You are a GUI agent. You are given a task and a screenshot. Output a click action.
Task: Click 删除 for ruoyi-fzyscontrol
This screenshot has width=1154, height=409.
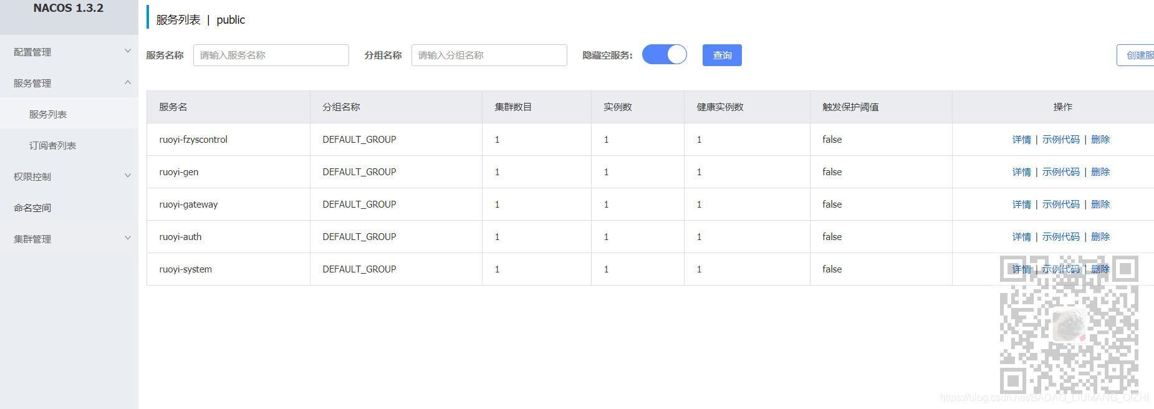[x=1100, y=140]
